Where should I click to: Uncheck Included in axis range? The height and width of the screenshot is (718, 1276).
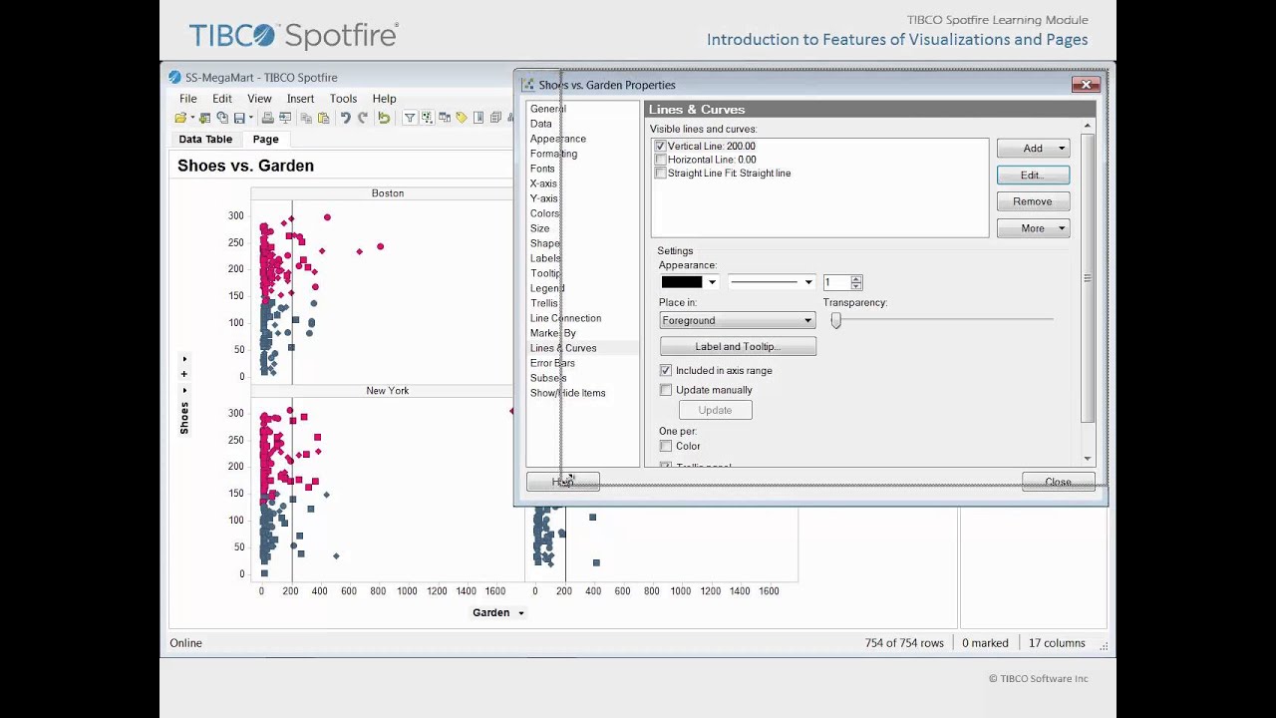click(x=666, y=371)
